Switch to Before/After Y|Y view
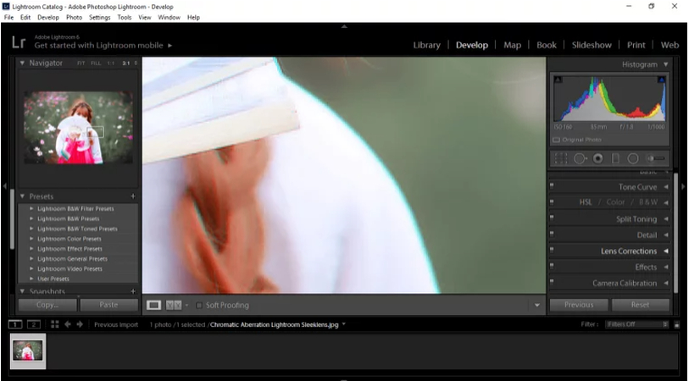 174,305
